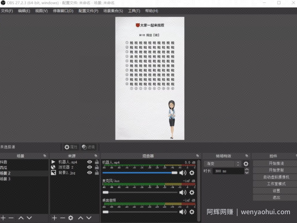Toggle lock on 浏览器 2 source
The image size is (297, 223).
[x=97, y=167]
